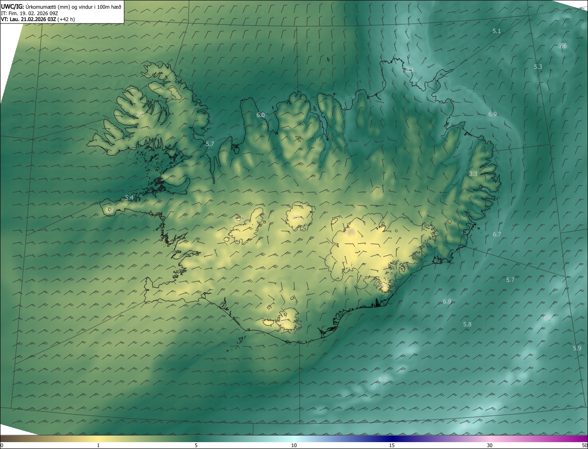Viewport: 588px width, 449px height.
Task: Click the 5.9 value label on the map
Action: tap(577, 348)
